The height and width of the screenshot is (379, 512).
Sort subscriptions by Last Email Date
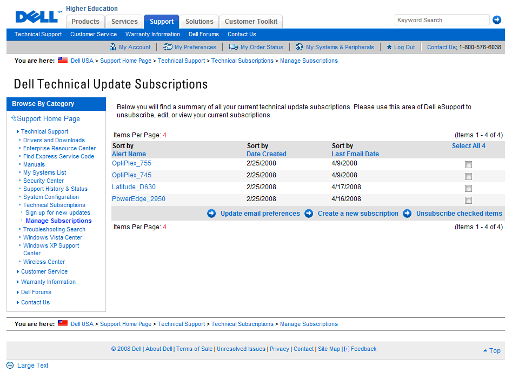355,154
